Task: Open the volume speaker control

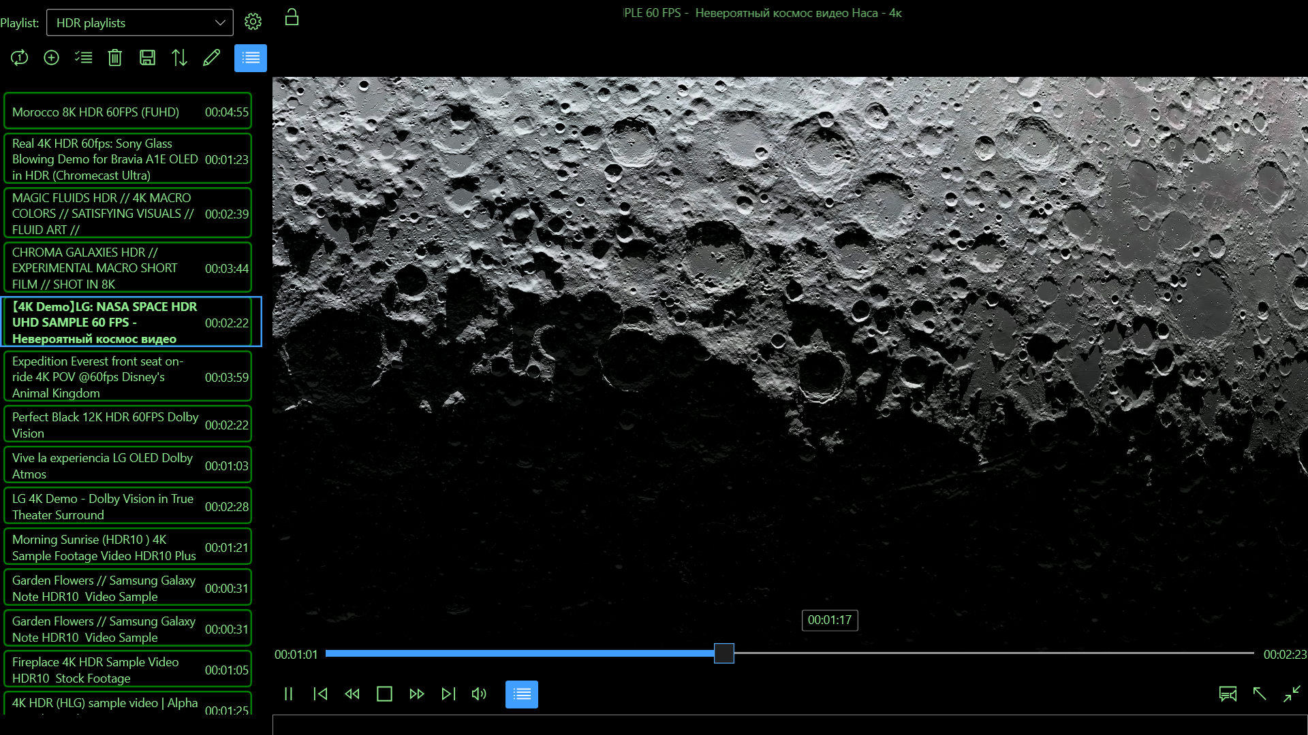Action: click(479, 694)
